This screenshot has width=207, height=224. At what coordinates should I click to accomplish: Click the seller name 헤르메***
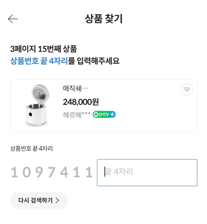pos(77,115)
